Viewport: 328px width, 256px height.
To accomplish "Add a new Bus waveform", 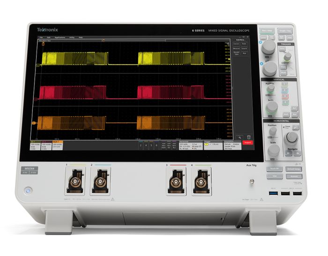I will 174,146.
